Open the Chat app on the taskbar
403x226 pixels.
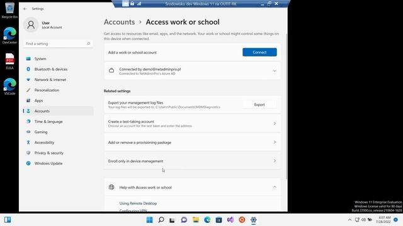tap(184, 220)
